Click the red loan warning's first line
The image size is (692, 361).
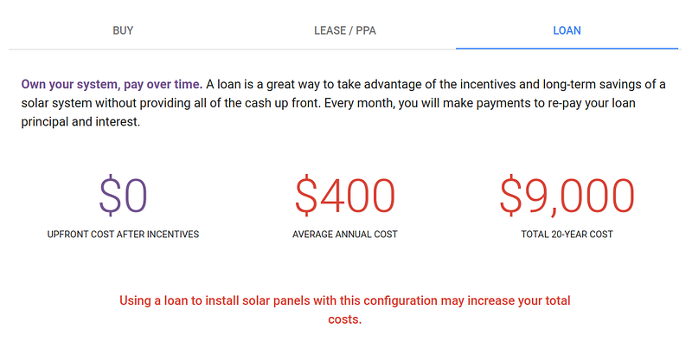pyautogui.click(x=345, y=301)
